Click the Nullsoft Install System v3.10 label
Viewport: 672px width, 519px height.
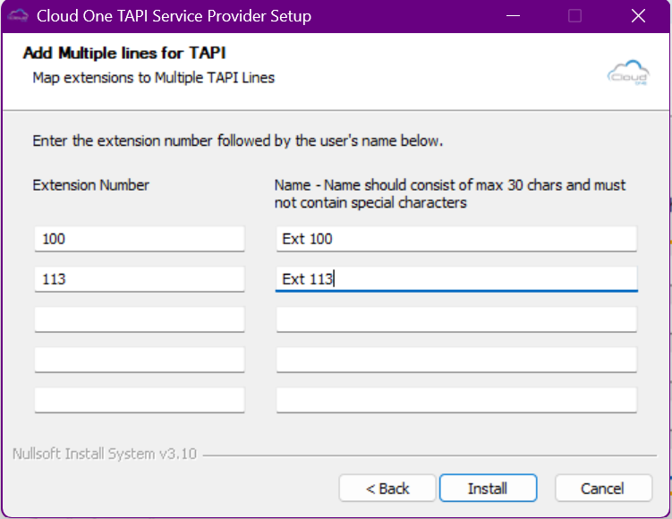(x=104, y=454)
